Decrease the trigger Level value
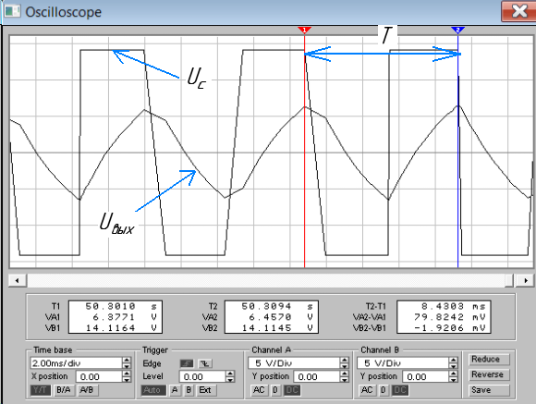This screenshot has width=536, height=404. (230, 379)
